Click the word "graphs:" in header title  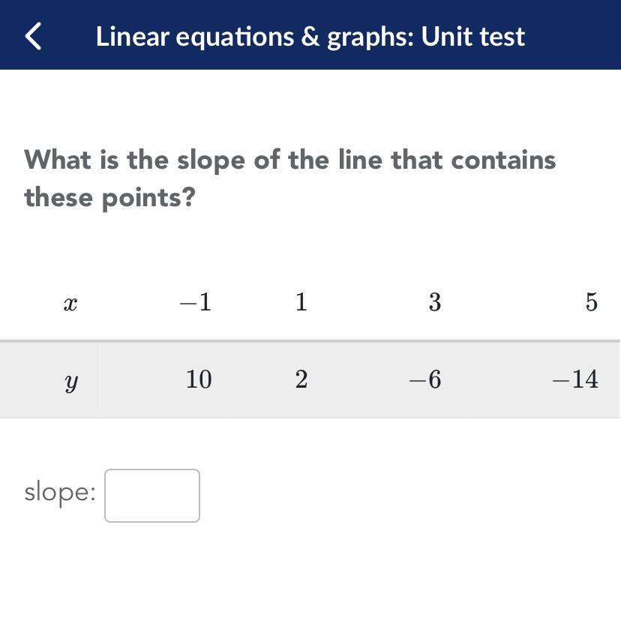pos(370,38)
